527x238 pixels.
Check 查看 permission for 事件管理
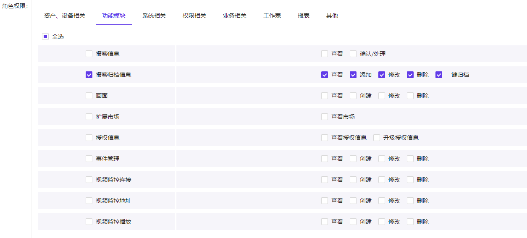coord(325,159)
